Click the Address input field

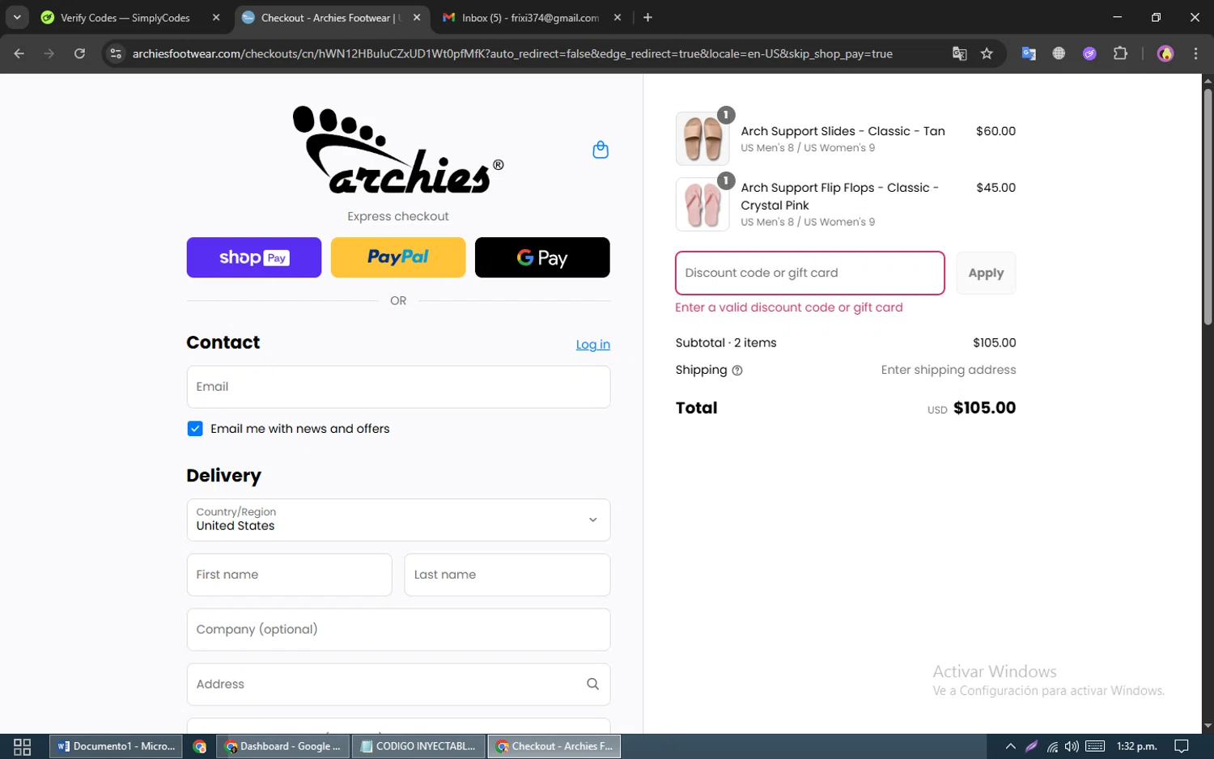[x=398, y=684]
